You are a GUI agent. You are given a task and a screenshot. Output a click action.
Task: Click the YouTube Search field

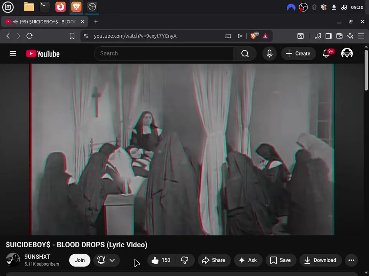pos(164,54)
